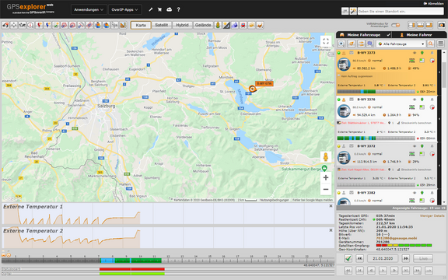This screenshot has height=280, width=448.
Task: Zoom in the map with plus button
Action: coord(326,177)
